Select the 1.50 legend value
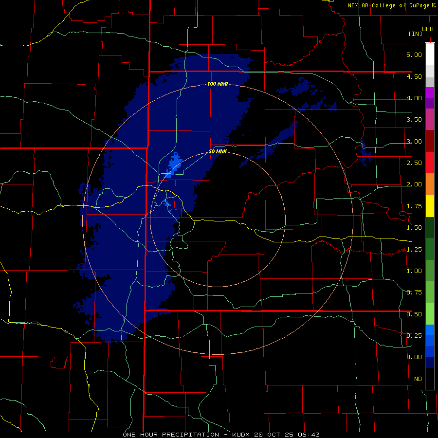The image size is (438, 438). [414, 228]
